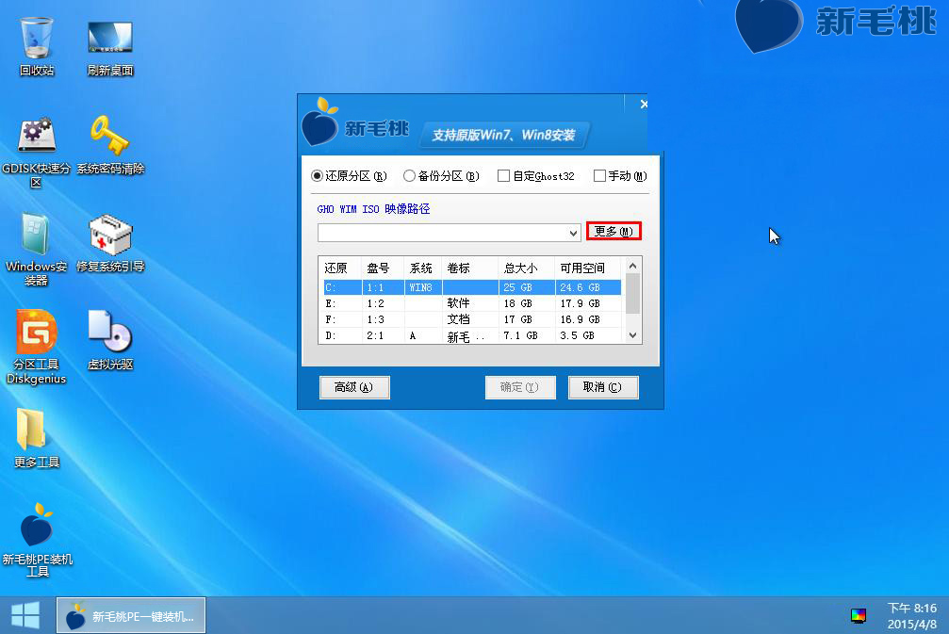Open the Recycle Bin (回收站) desktop icon
This screenshot has width=949, height=634.
click(37, 46)
